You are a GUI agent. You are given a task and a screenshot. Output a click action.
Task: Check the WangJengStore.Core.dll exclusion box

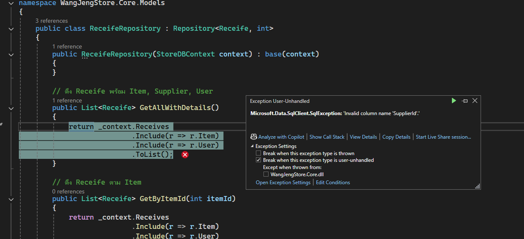(266, 174)
